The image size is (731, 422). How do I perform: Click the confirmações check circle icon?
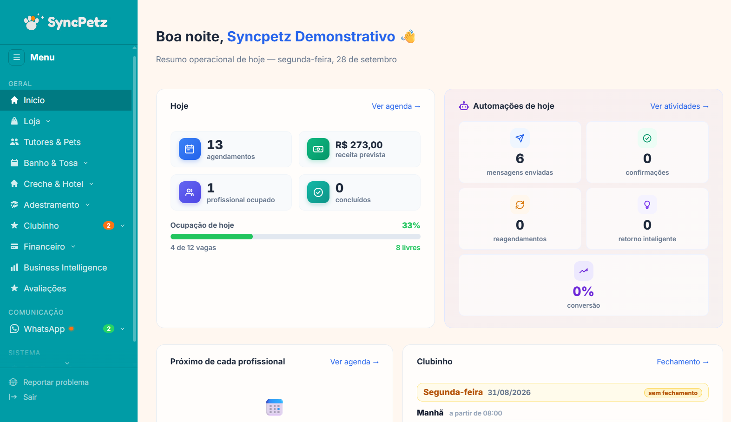point(647,138)
